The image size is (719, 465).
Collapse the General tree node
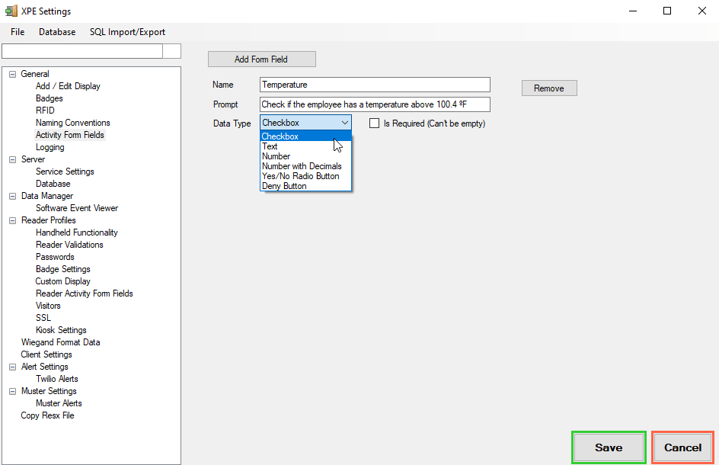coord(12,74)
